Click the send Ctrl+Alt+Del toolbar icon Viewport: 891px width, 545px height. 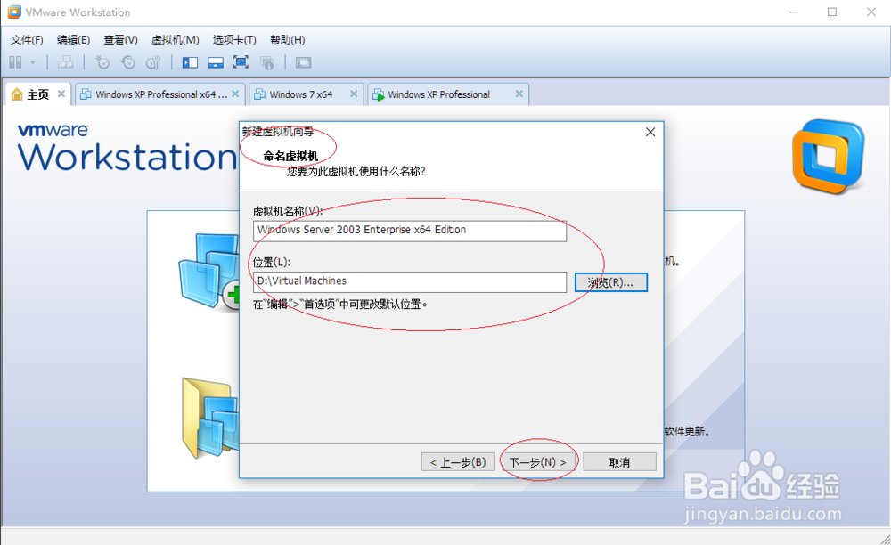pyautogui.click(x=65, y=62)
